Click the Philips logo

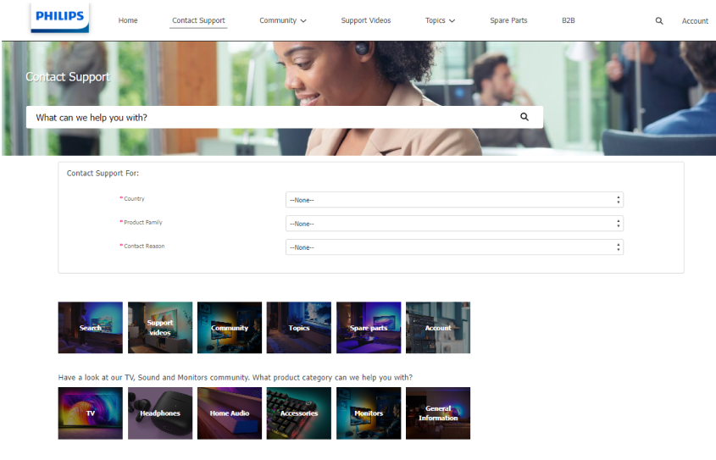pyautogui.click(x=60, y=17)
